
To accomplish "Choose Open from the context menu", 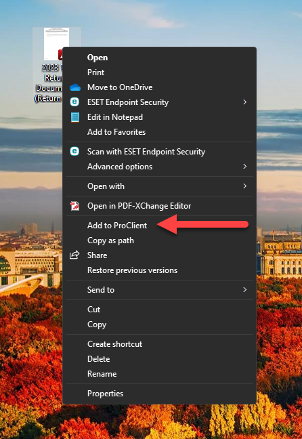I will click(x=159, y=58).
